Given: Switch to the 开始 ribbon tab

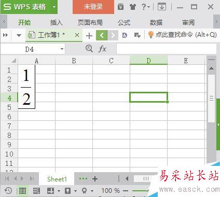Looking at the screenshot, I should point(24,22).
